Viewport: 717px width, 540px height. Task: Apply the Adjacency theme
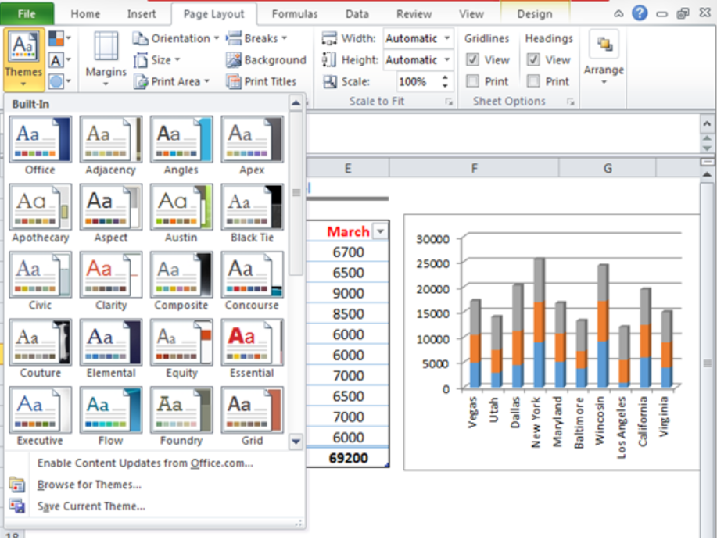point(111,145)
